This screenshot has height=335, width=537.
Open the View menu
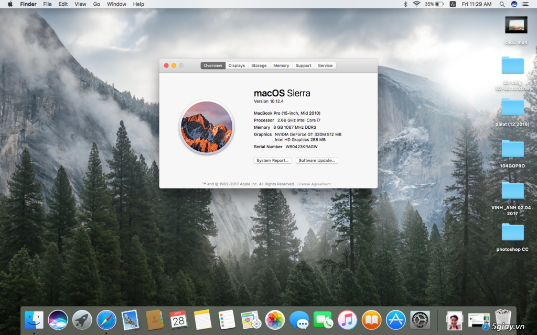pos(80,4)
